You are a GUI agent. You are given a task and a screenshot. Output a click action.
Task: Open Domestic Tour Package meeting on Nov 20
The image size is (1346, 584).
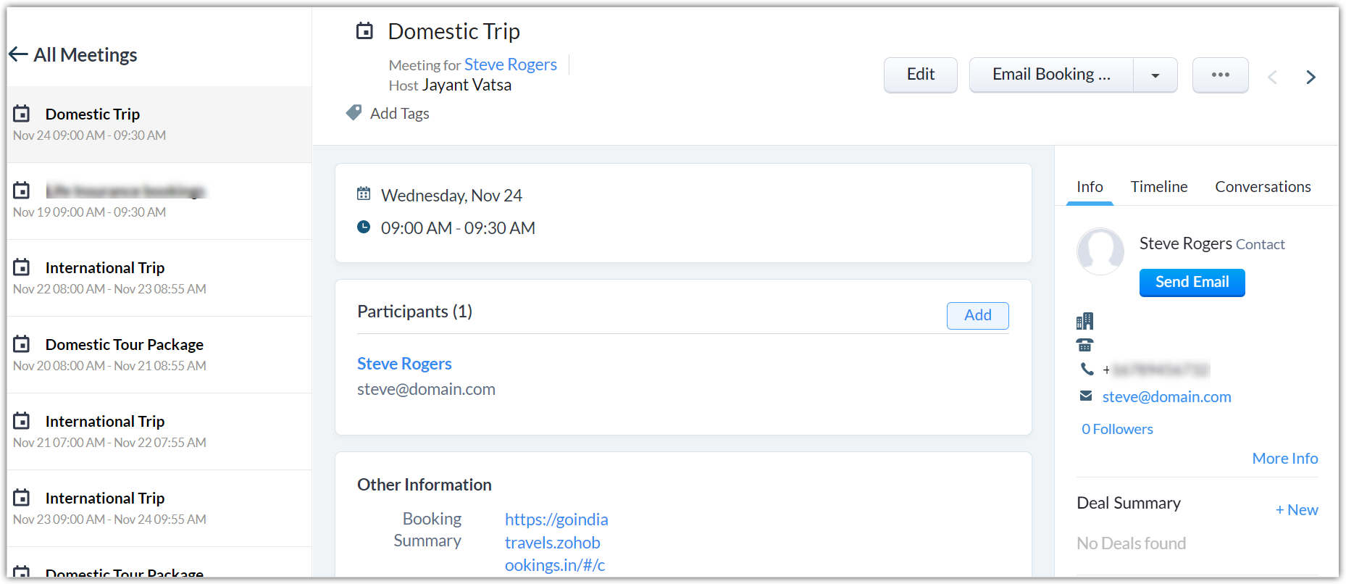[124, 345]
